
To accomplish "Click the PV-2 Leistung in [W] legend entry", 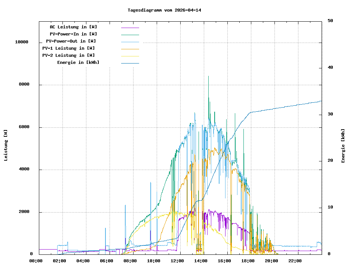I will coord(68,55).
